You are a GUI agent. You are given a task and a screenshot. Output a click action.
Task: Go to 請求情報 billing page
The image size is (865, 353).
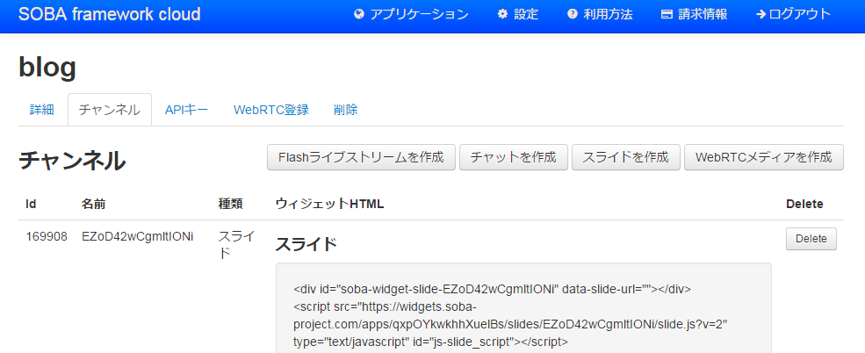tap(694, 14)
